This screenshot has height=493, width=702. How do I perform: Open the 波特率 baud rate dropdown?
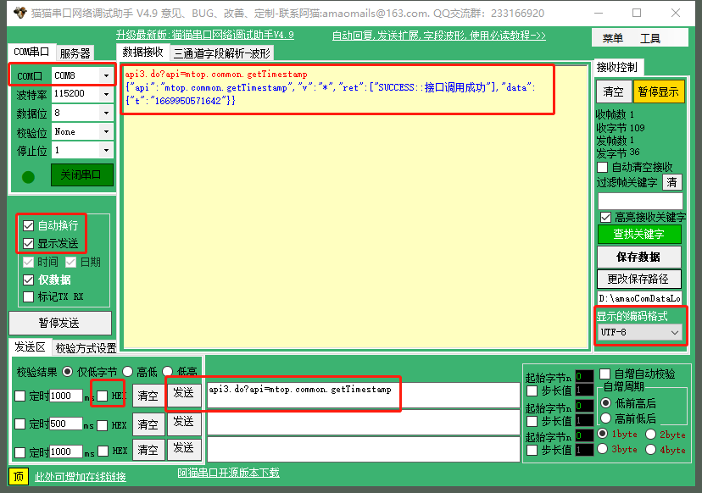pos(106,94)
